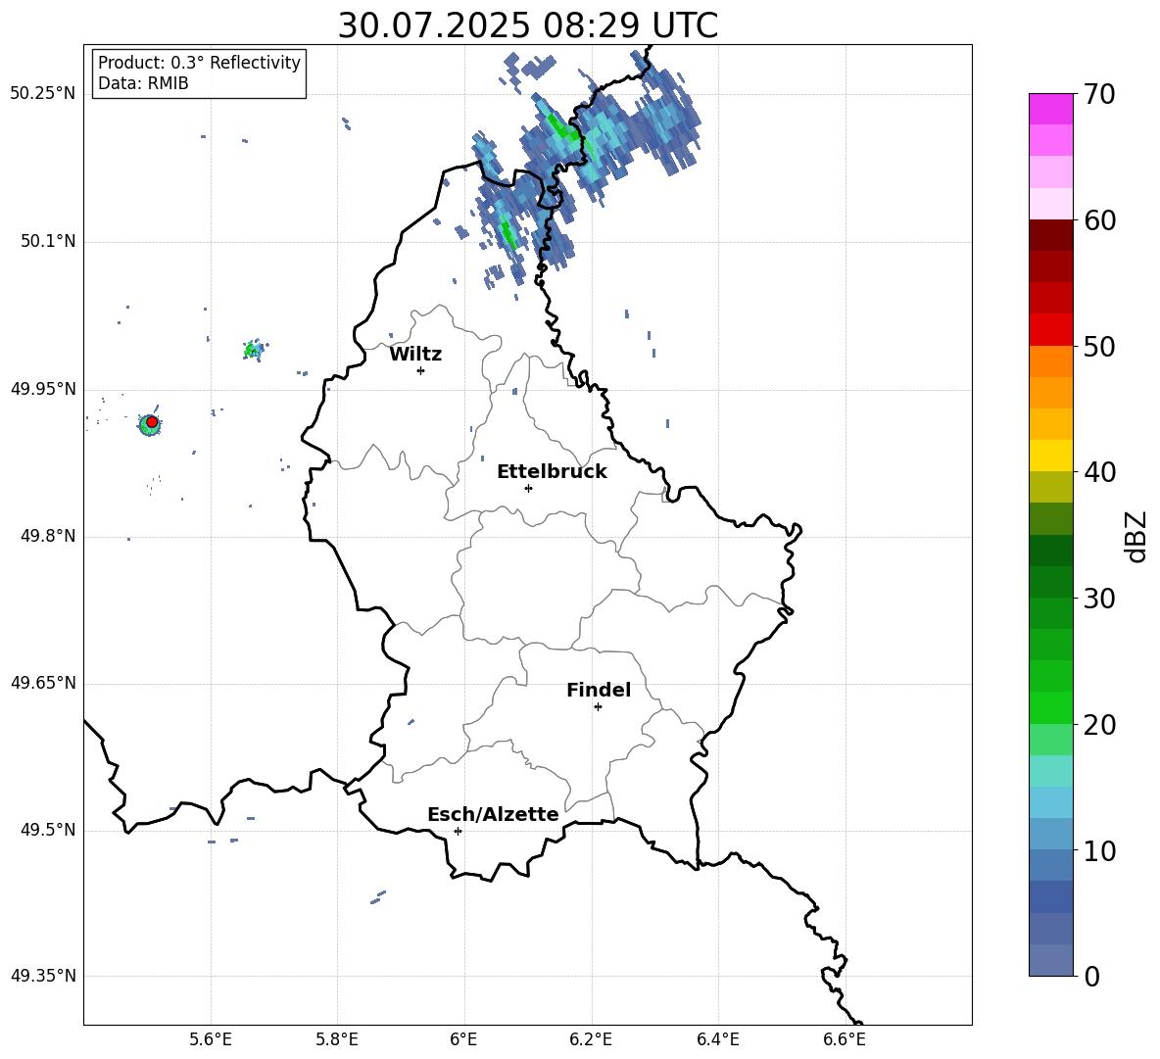
Task: Click the Findel station cross marker
Action: 598,707
